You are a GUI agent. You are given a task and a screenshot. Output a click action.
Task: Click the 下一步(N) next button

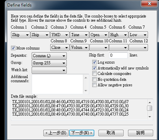click(82, 133)
